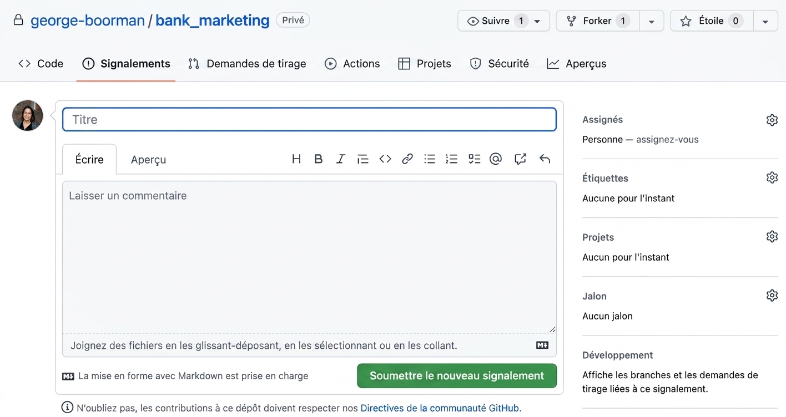Switch to the Aperçu preview tab

(148, 160)
